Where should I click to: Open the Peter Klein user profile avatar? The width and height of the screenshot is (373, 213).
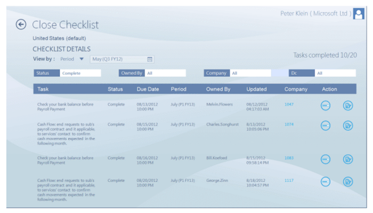tap(359, 13)
